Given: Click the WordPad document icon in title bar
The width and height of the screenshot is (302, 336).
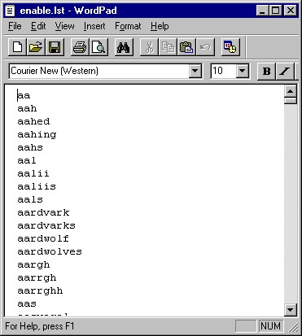Looking at the screenshot, I should pos(10,11).
